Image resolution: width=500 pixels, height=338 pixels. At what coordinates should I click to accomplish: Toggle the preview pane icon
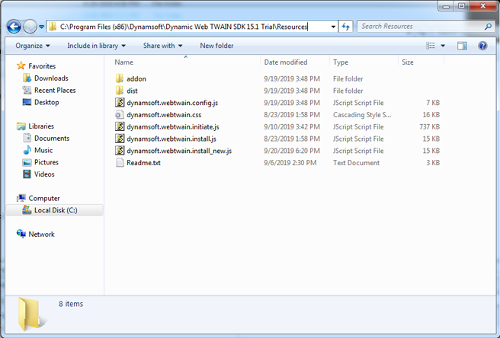462,46
